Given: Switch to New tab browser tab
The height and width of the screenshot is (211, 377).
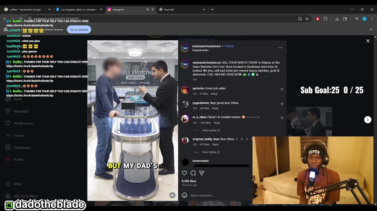Looking at the screenshot, I should tap(169, 10).
